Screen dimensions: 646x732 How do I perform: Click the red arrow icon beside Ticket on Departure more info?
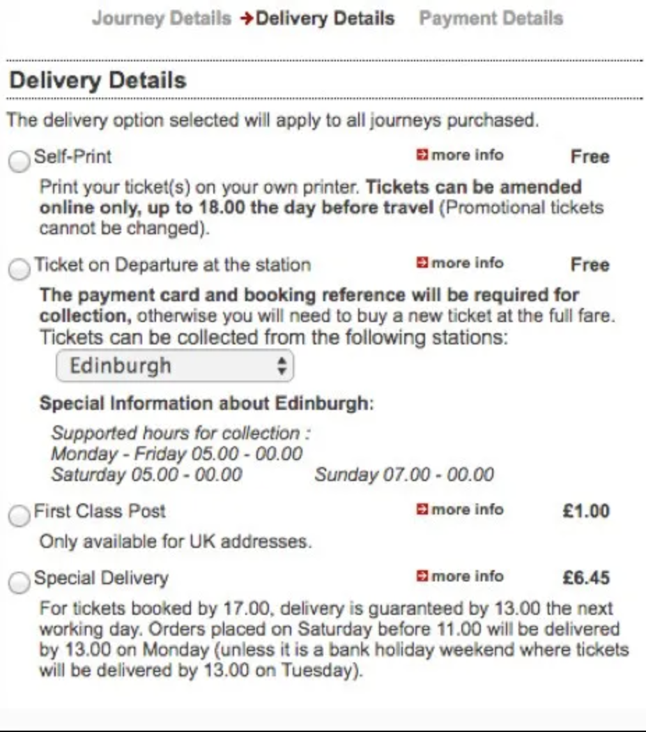pyautogui.click(x=422, y=263)
